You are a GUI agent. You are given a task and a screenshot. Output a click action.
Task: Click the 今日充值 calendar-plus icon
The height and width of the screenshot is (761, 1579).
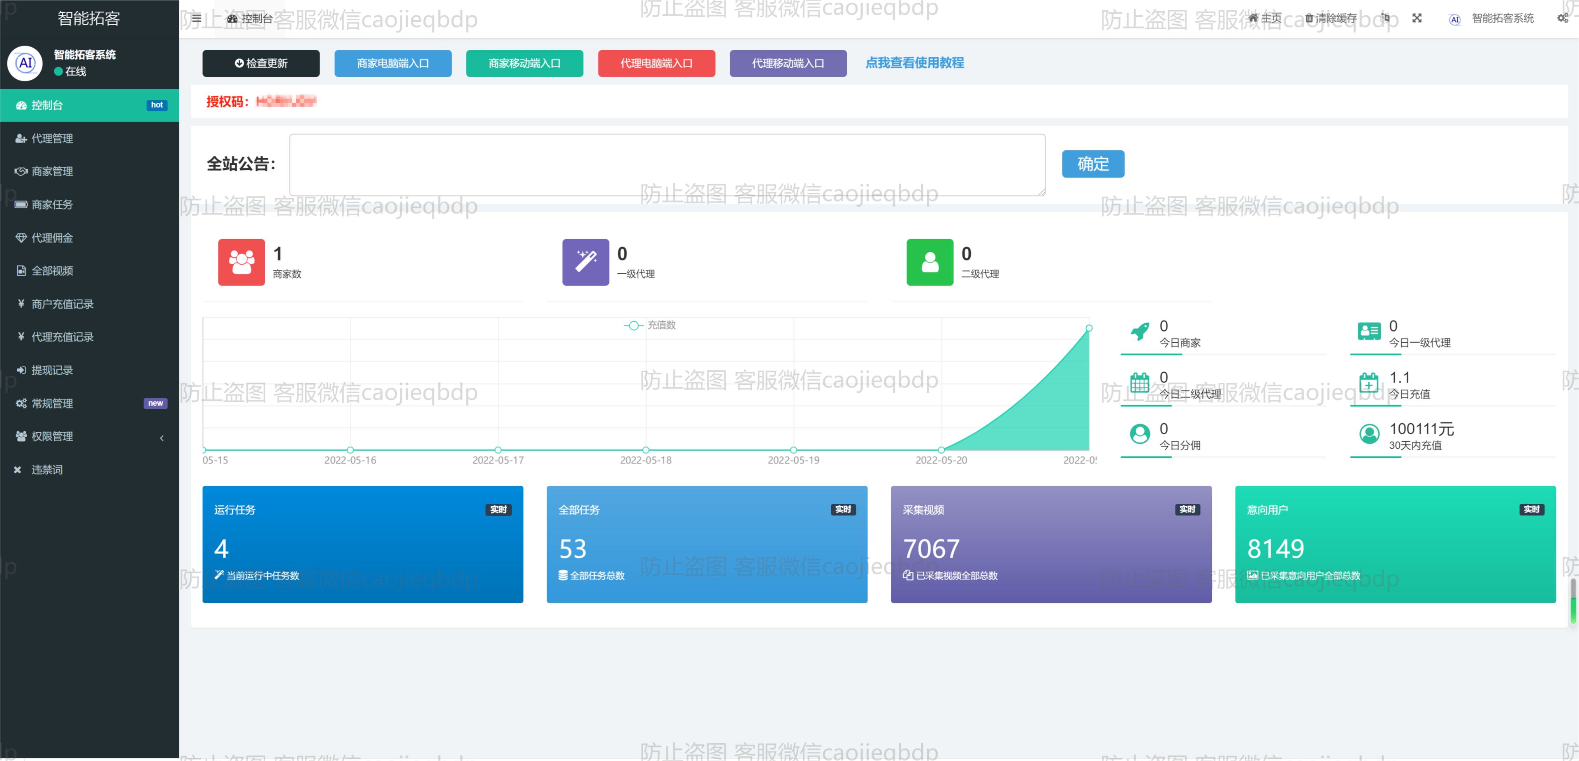(x=1369, y=383)
